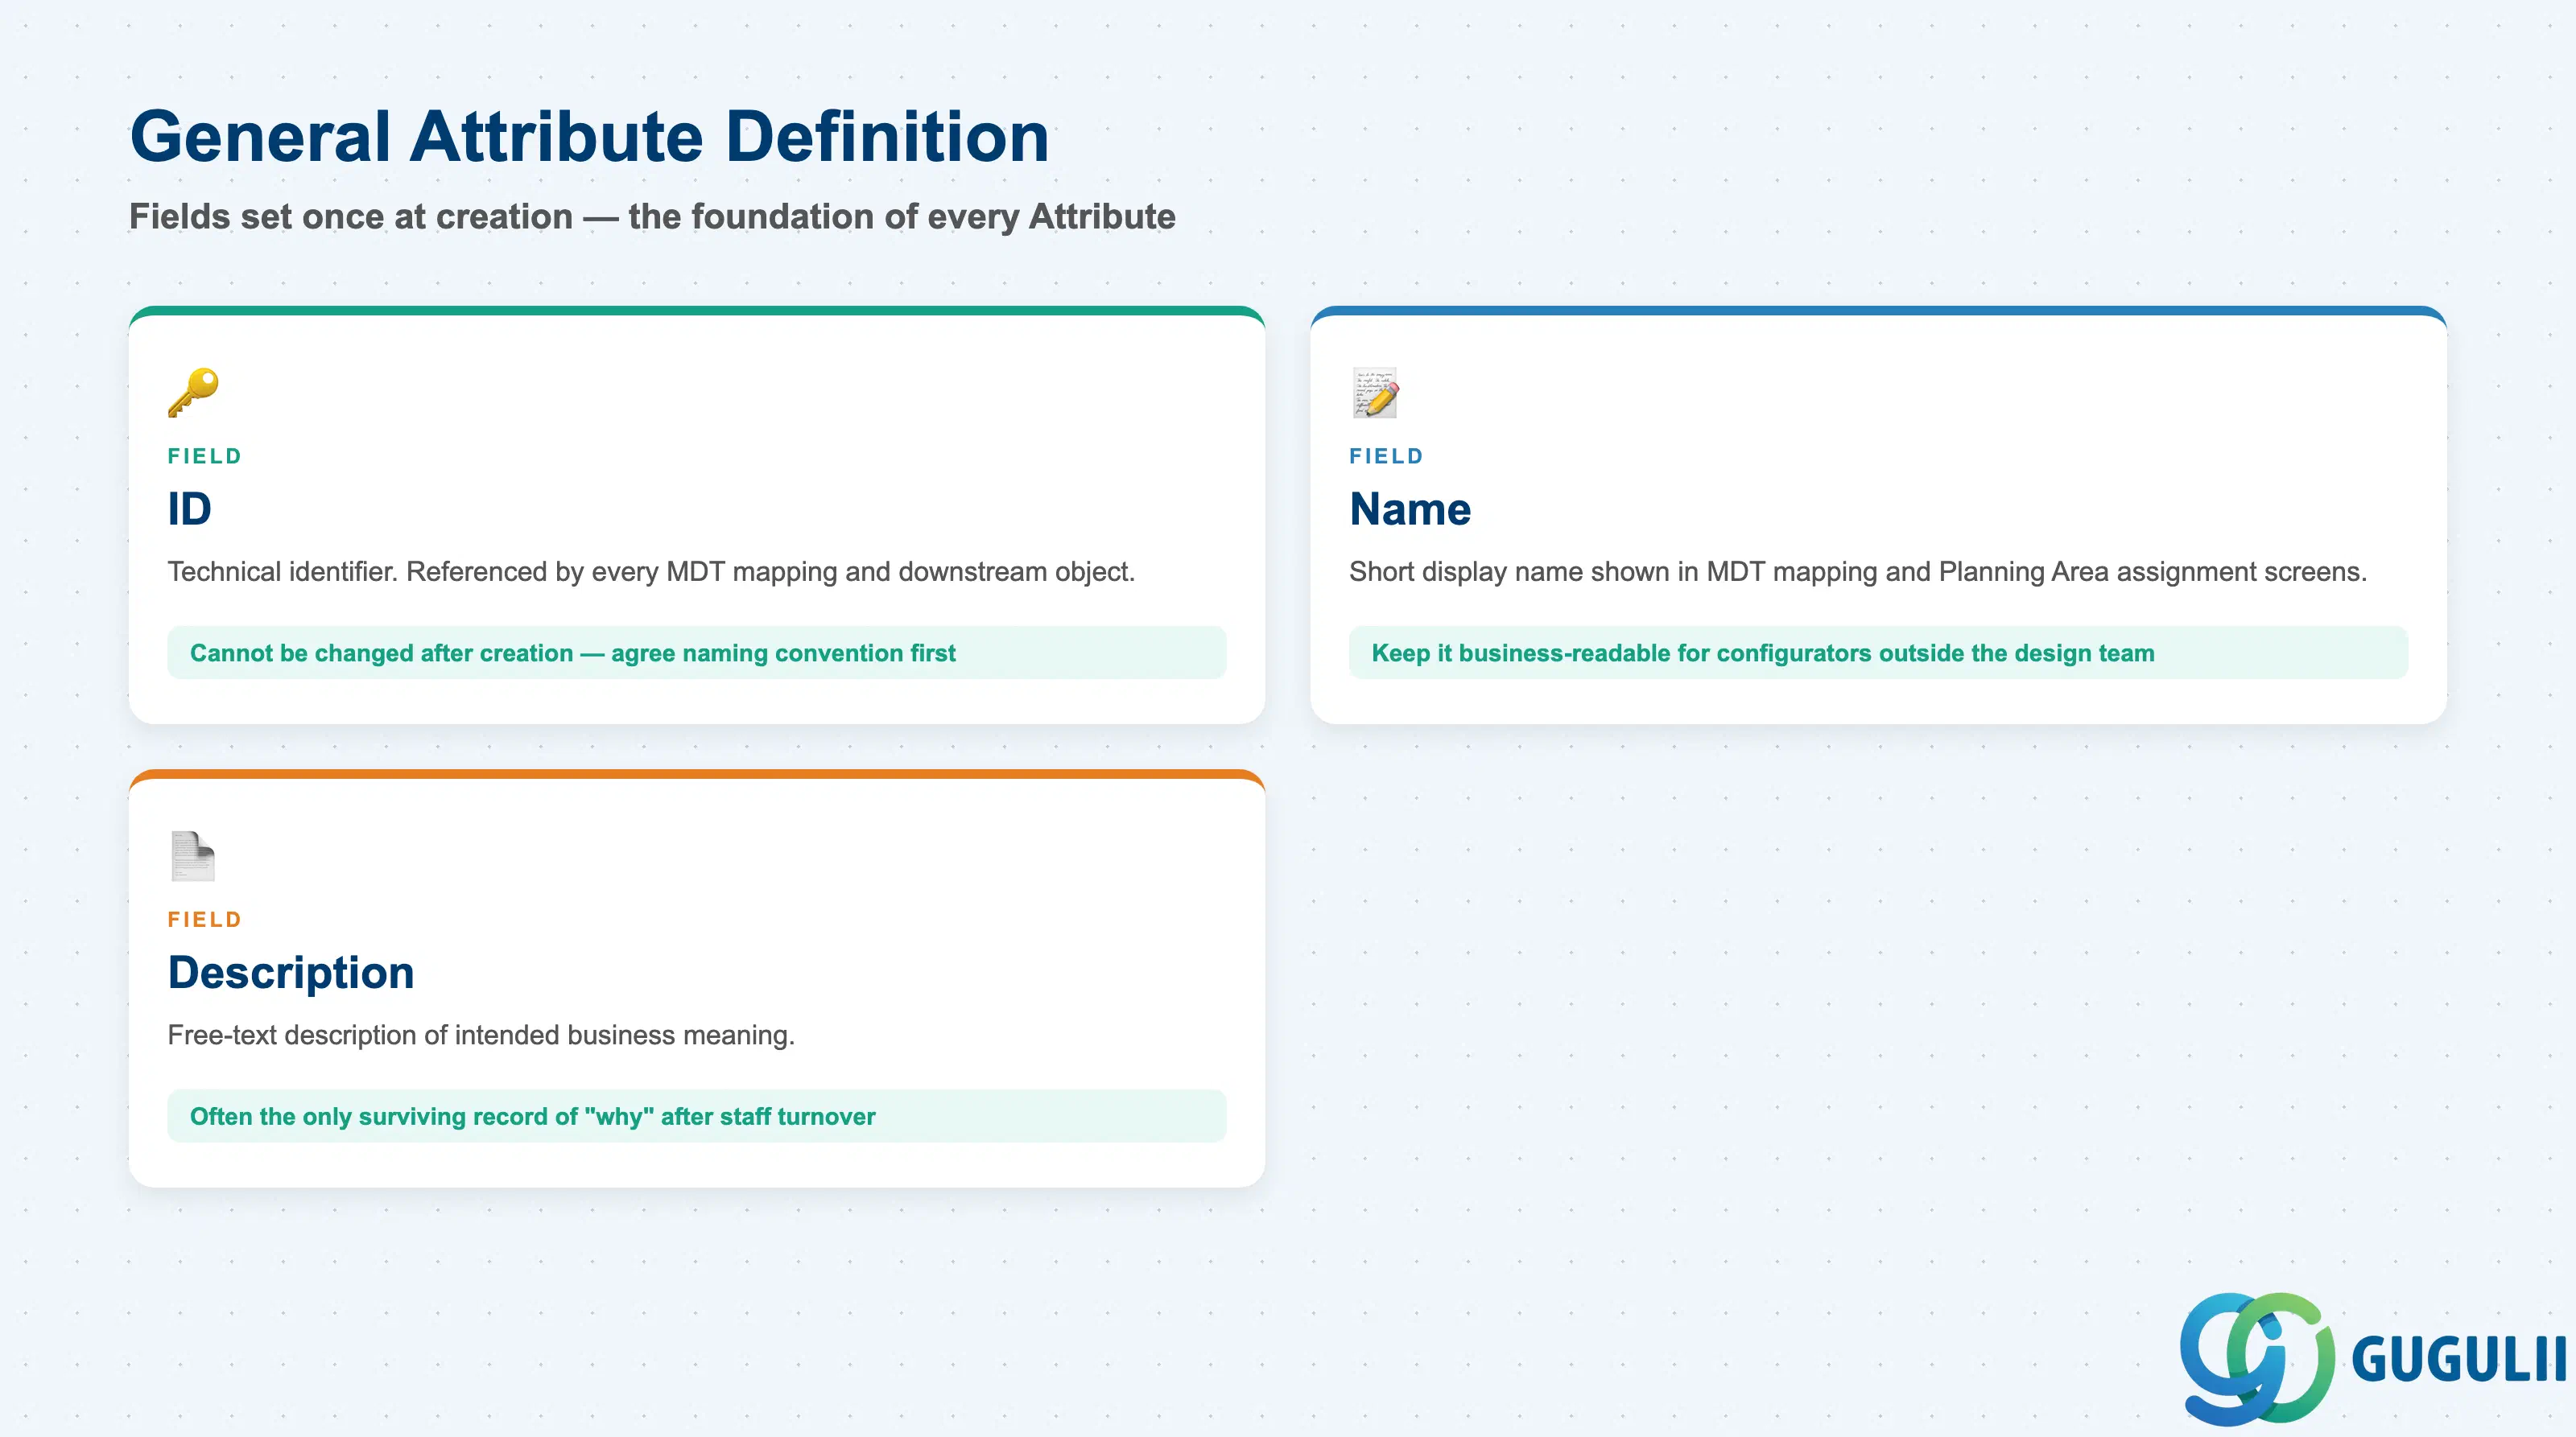Image resolution: width=2576 pixels, height=1437 pixels.
Task: Click the Gugulii logo
Action: point(2372,1358)
